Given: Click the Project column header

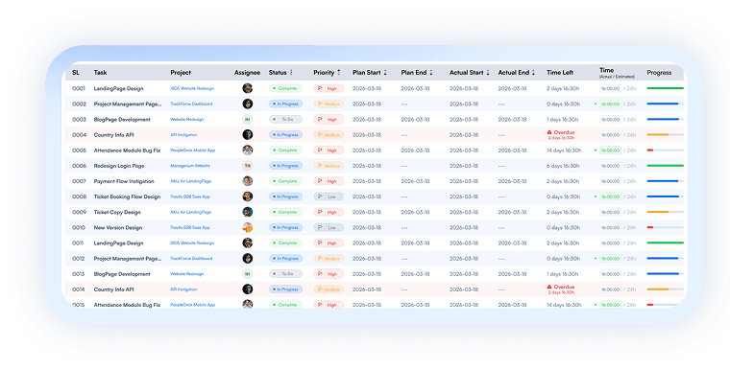Looking at the screenshot, I should (181, 73).
